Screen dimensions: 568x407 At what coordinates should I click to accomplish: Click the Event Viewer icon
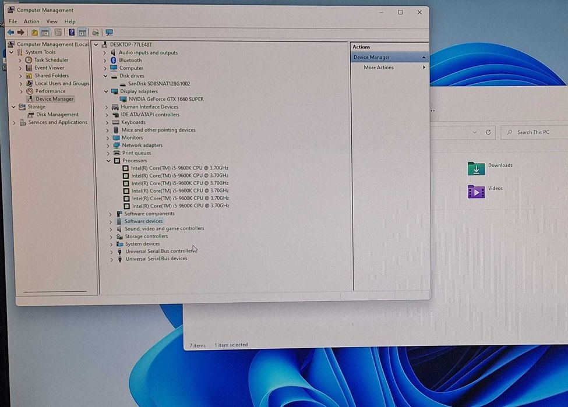[x=29, y=68]
